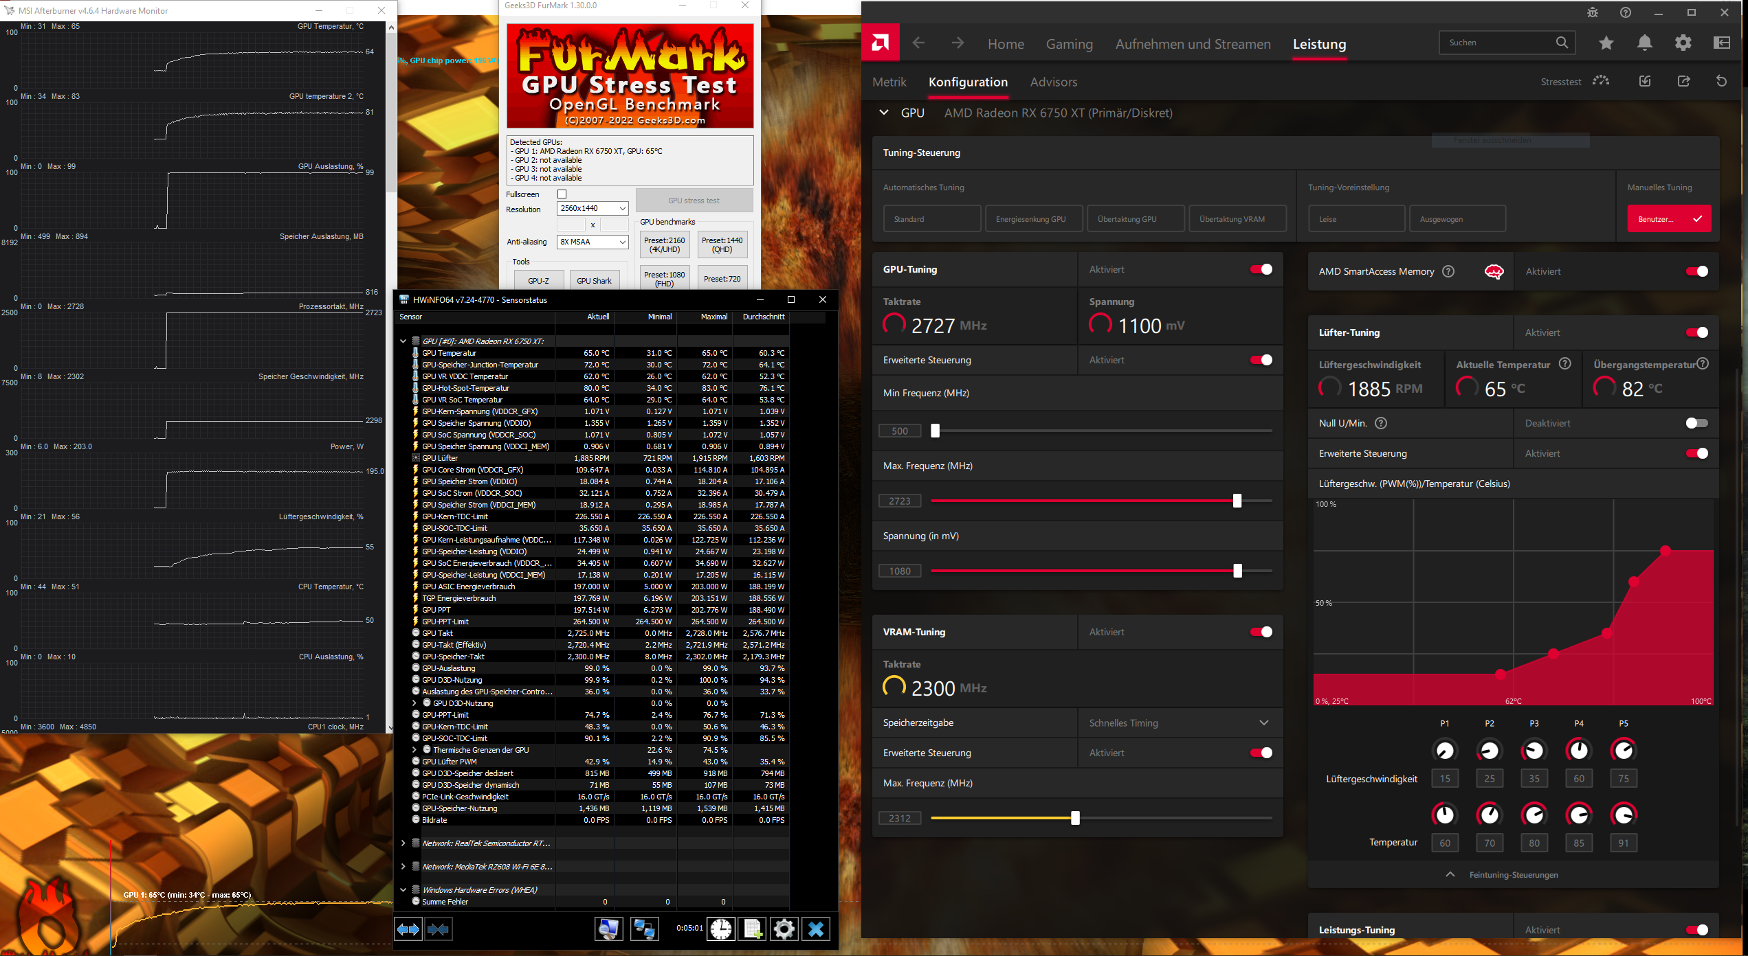Open AMD settings gear icon
The width and height of the screenshot is (1748, 956).
coord(1683,43)
